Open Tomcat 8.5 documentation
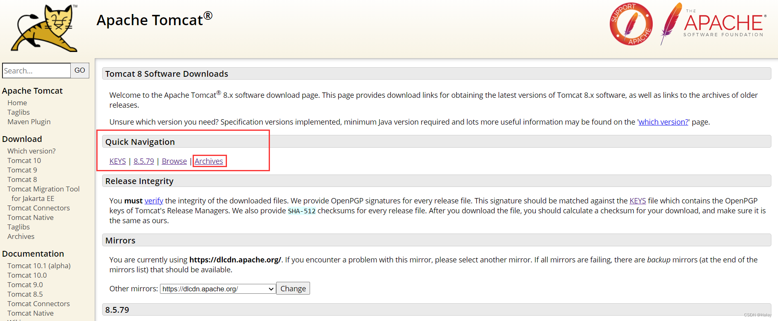Image resolution: width=778 pixels, height=321 pixels. pos(25,294)
